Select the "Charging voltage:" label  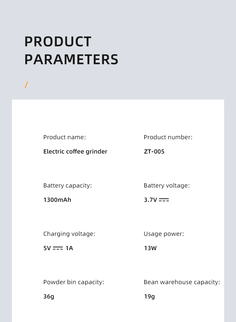(69, 234)
